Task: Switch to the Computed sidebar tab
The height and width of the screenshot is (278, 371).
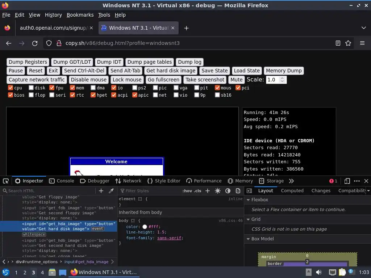Action: click(x=292, y=191)
